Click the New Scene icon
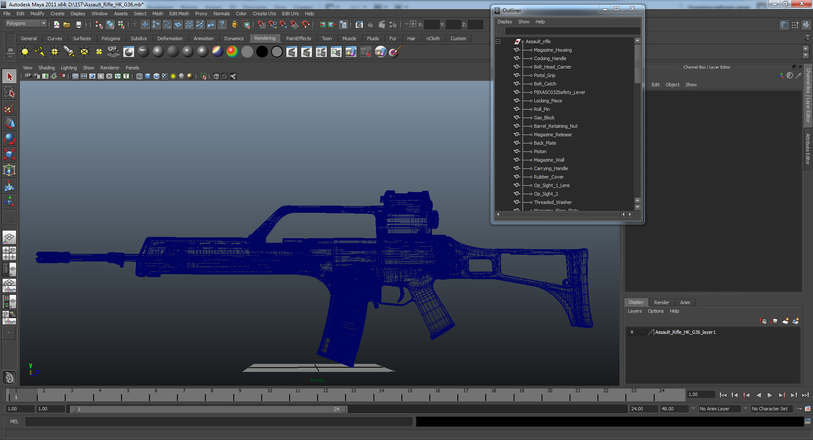This screenshot has height=440, width=813. click(56, 25)
